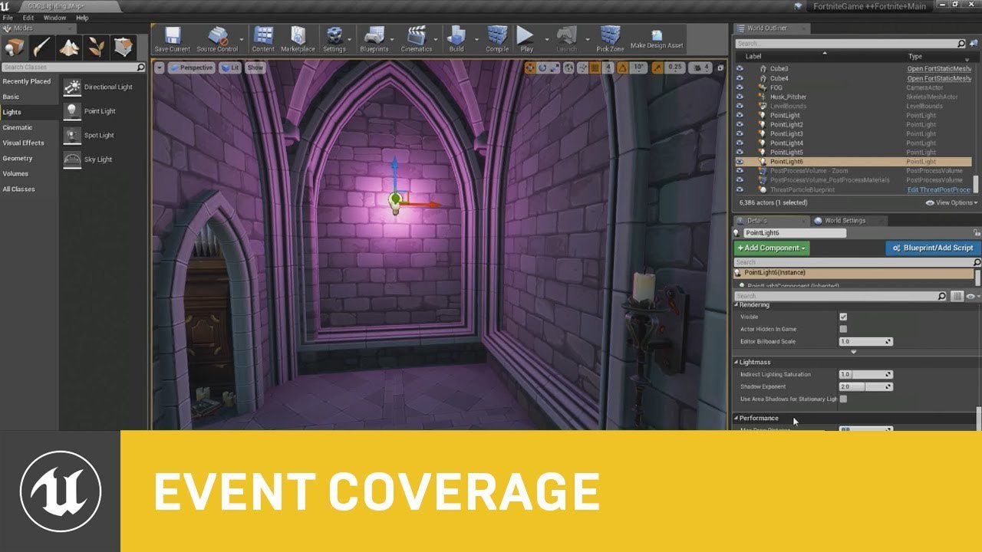Open the Perspective view type dropdown
This screenshot has height=552, width=982.
tap(192, 67)
